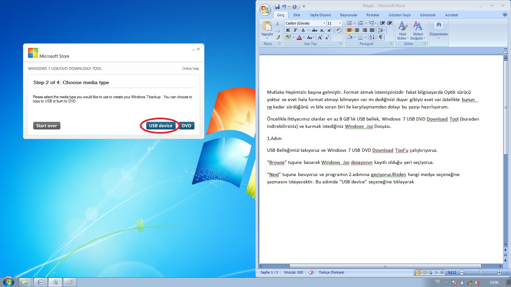The height and width of the screenshot is (287, 511).
Task: Open the Change Case (Aa) dropdown
Action: (x=310, y=37)
